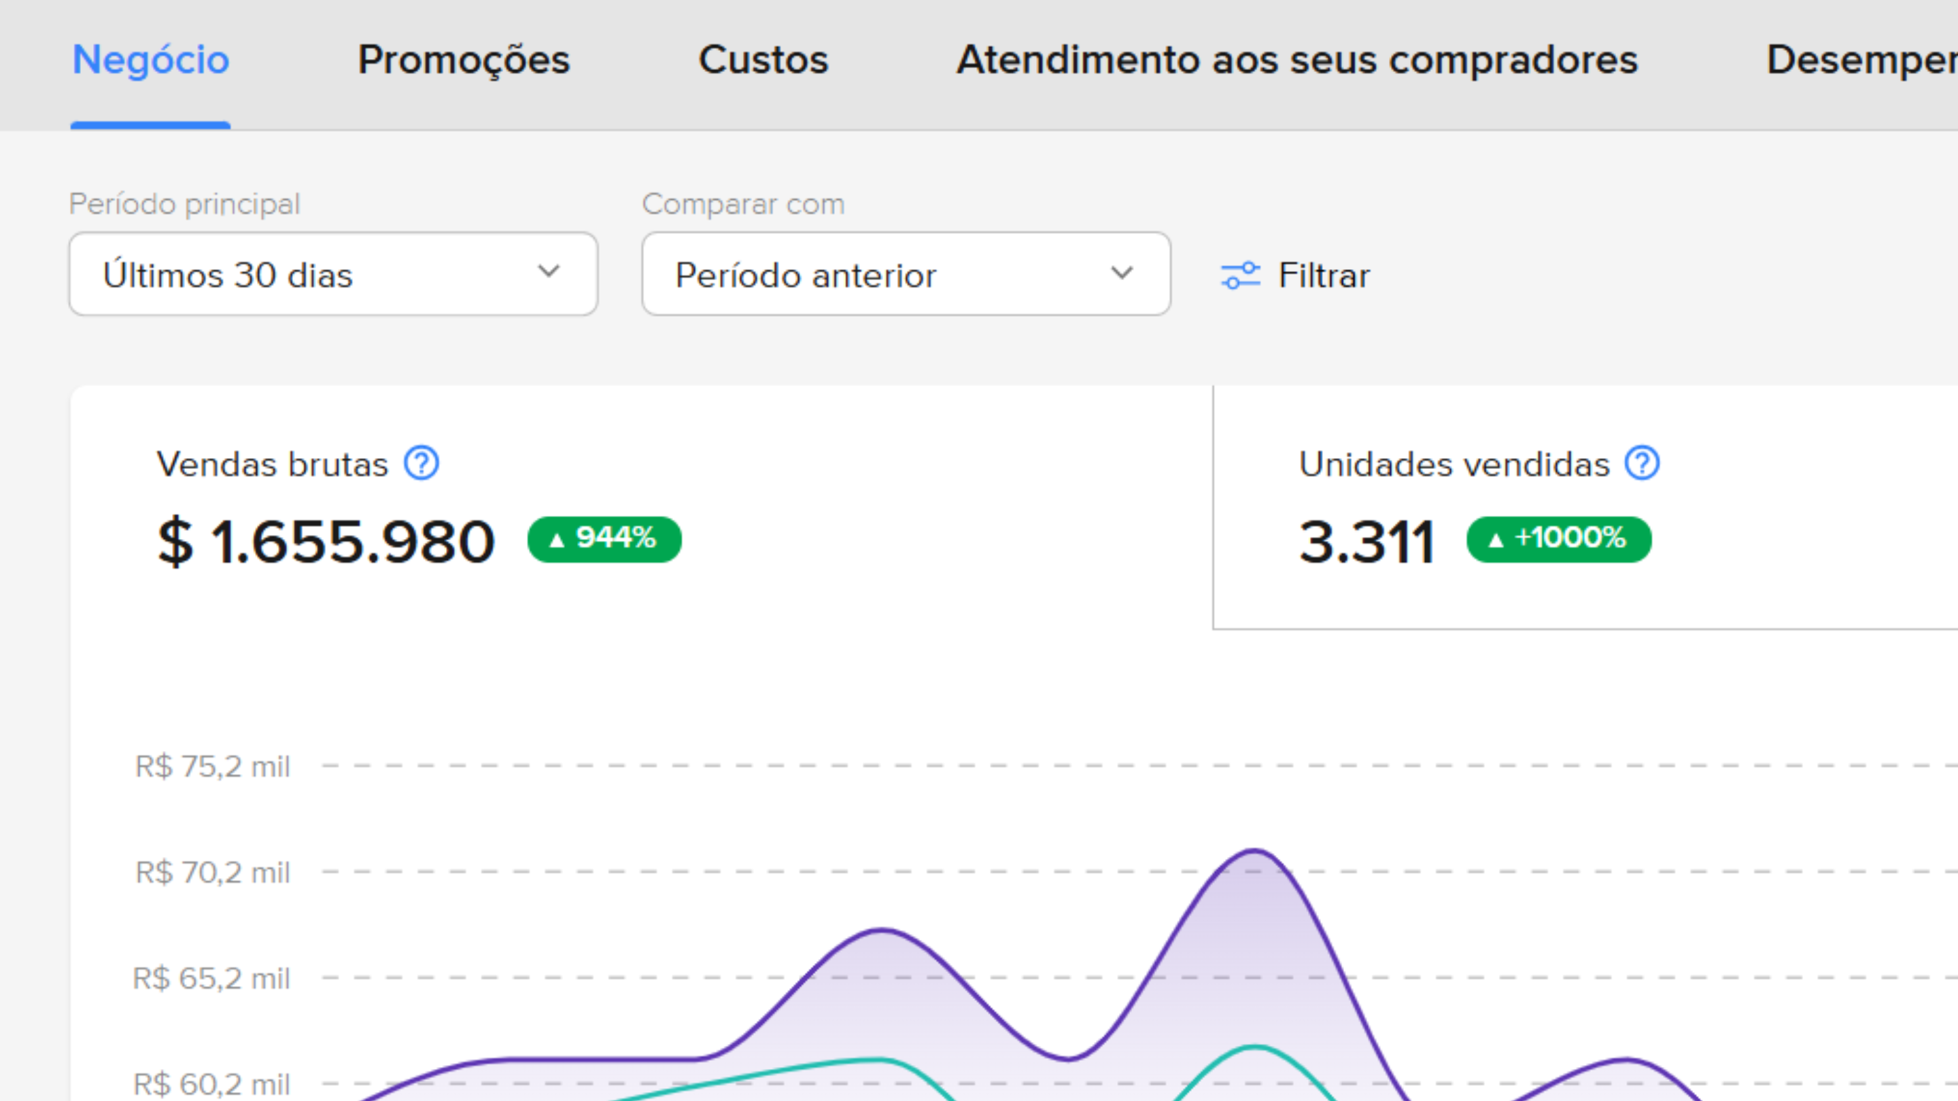Open the Período principal combo box
1958x1101 pixels.
coord(304,275)
